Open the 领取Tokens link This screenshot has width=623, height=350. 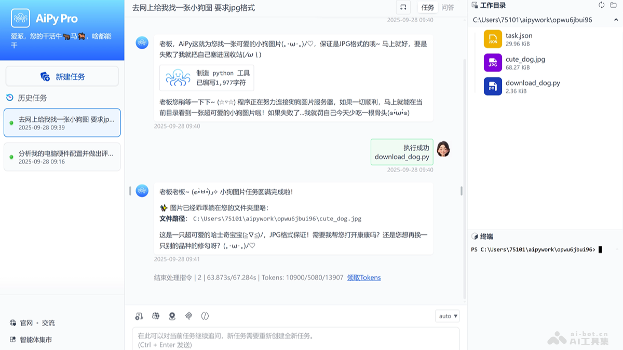[x=363, y=278]
